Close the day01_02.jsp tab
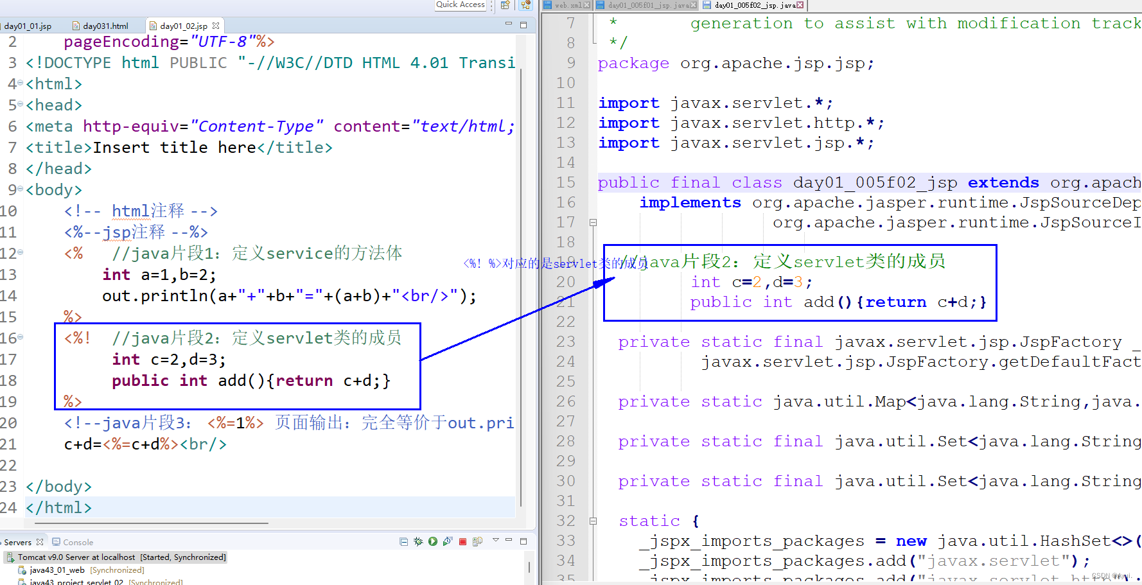This screenshot has width=1142, height=585. [216, 26]
